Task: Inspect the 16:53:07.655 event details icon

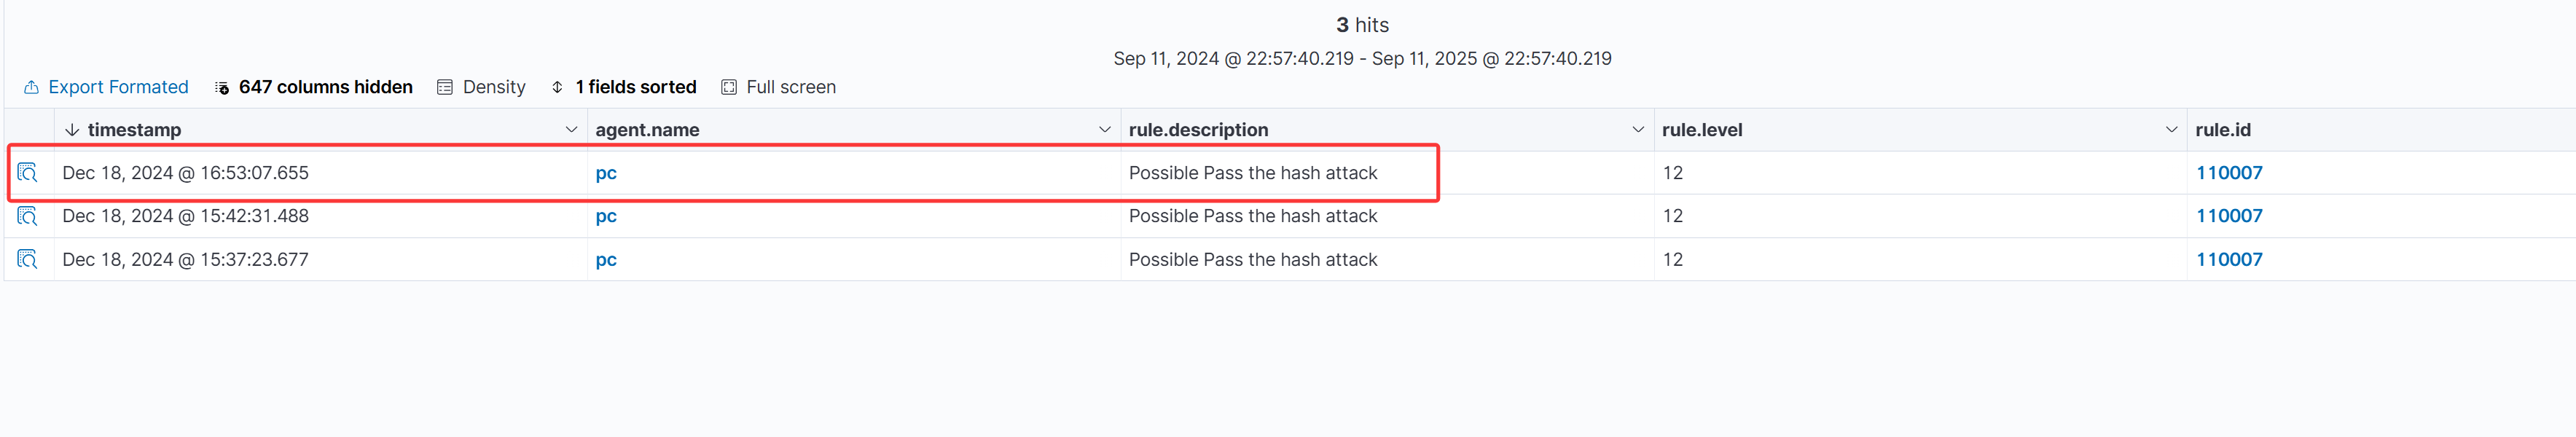Action: [x=28, y=173]
